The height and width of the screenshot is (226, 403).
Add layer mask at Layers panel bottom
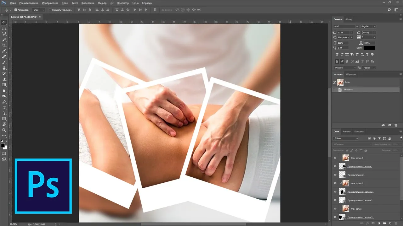(x=373, y=223)
